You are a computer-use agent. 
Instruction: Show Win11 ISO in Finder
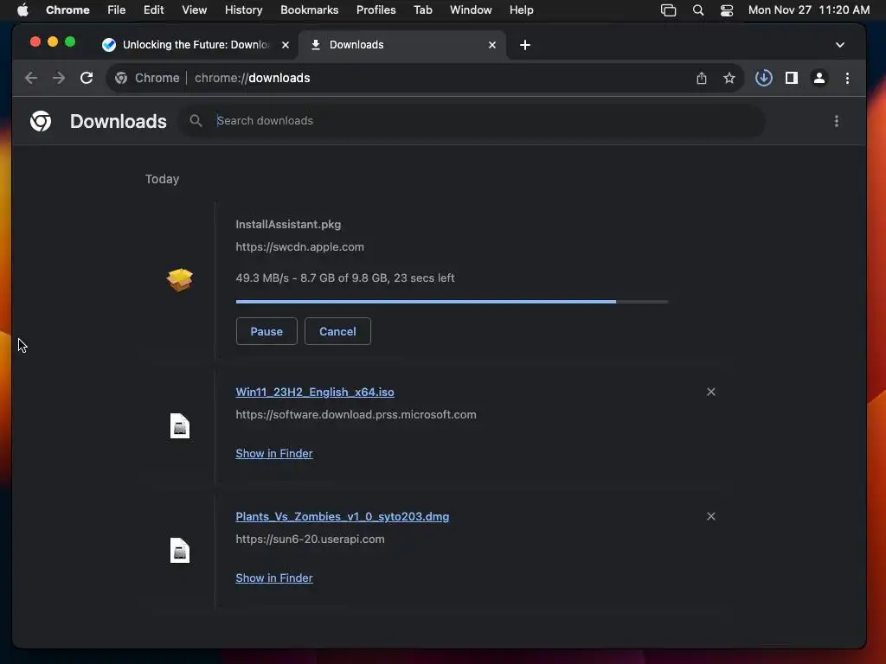274,453
